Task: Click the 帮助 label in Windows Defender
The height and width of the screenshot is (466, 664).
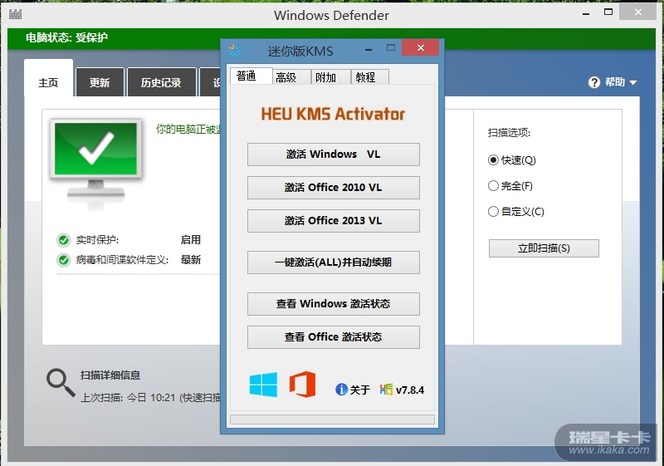Action: point(615,82)
